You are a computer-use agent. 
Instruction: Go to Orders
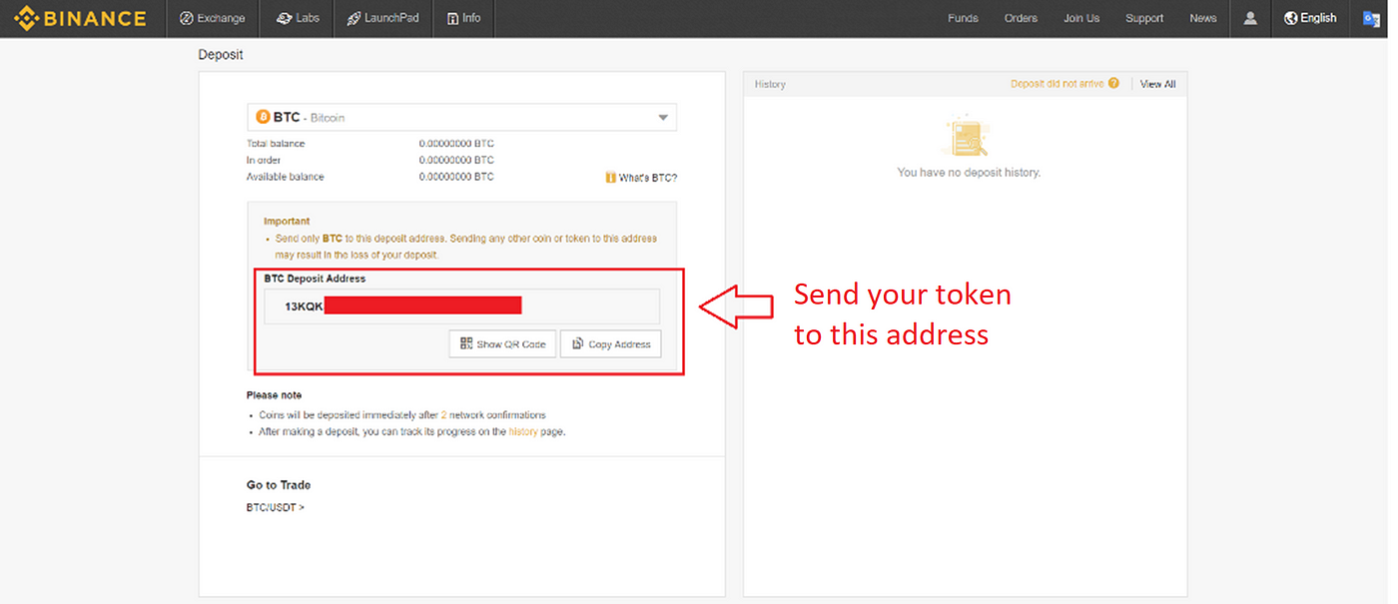tap(1021, 18)
